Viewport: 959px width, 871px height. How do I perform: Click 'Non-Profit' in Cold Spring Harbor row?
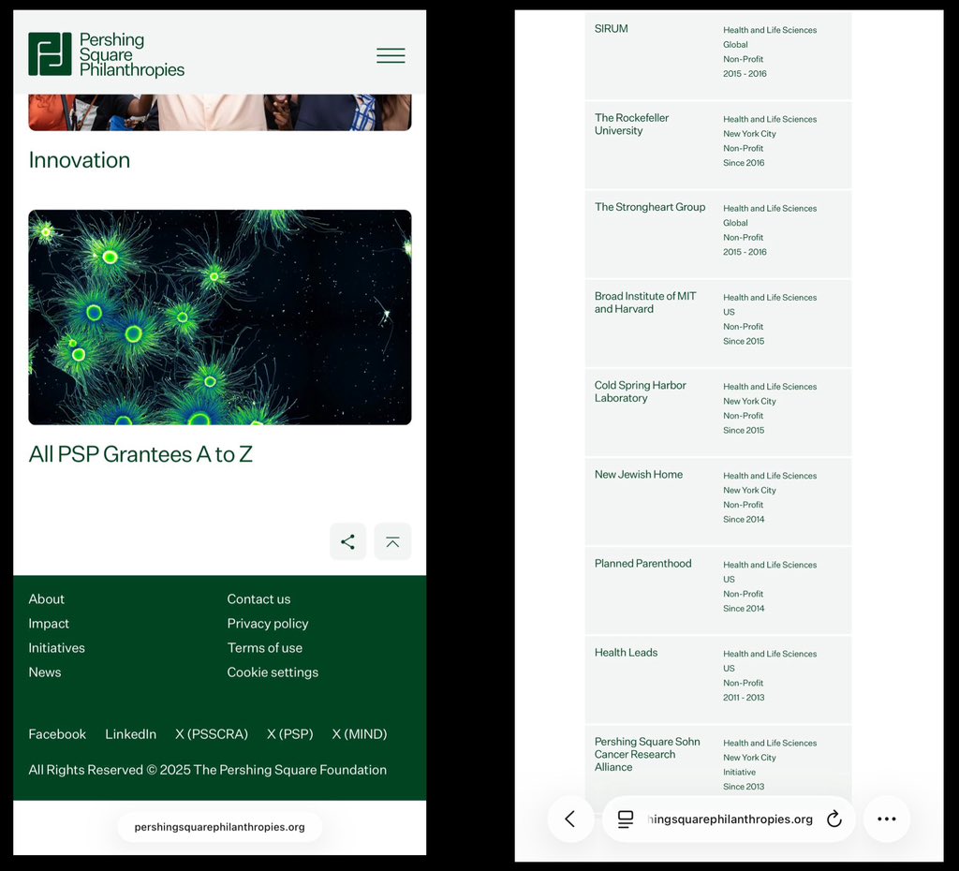pyautogui.click(x=743, y=415)
